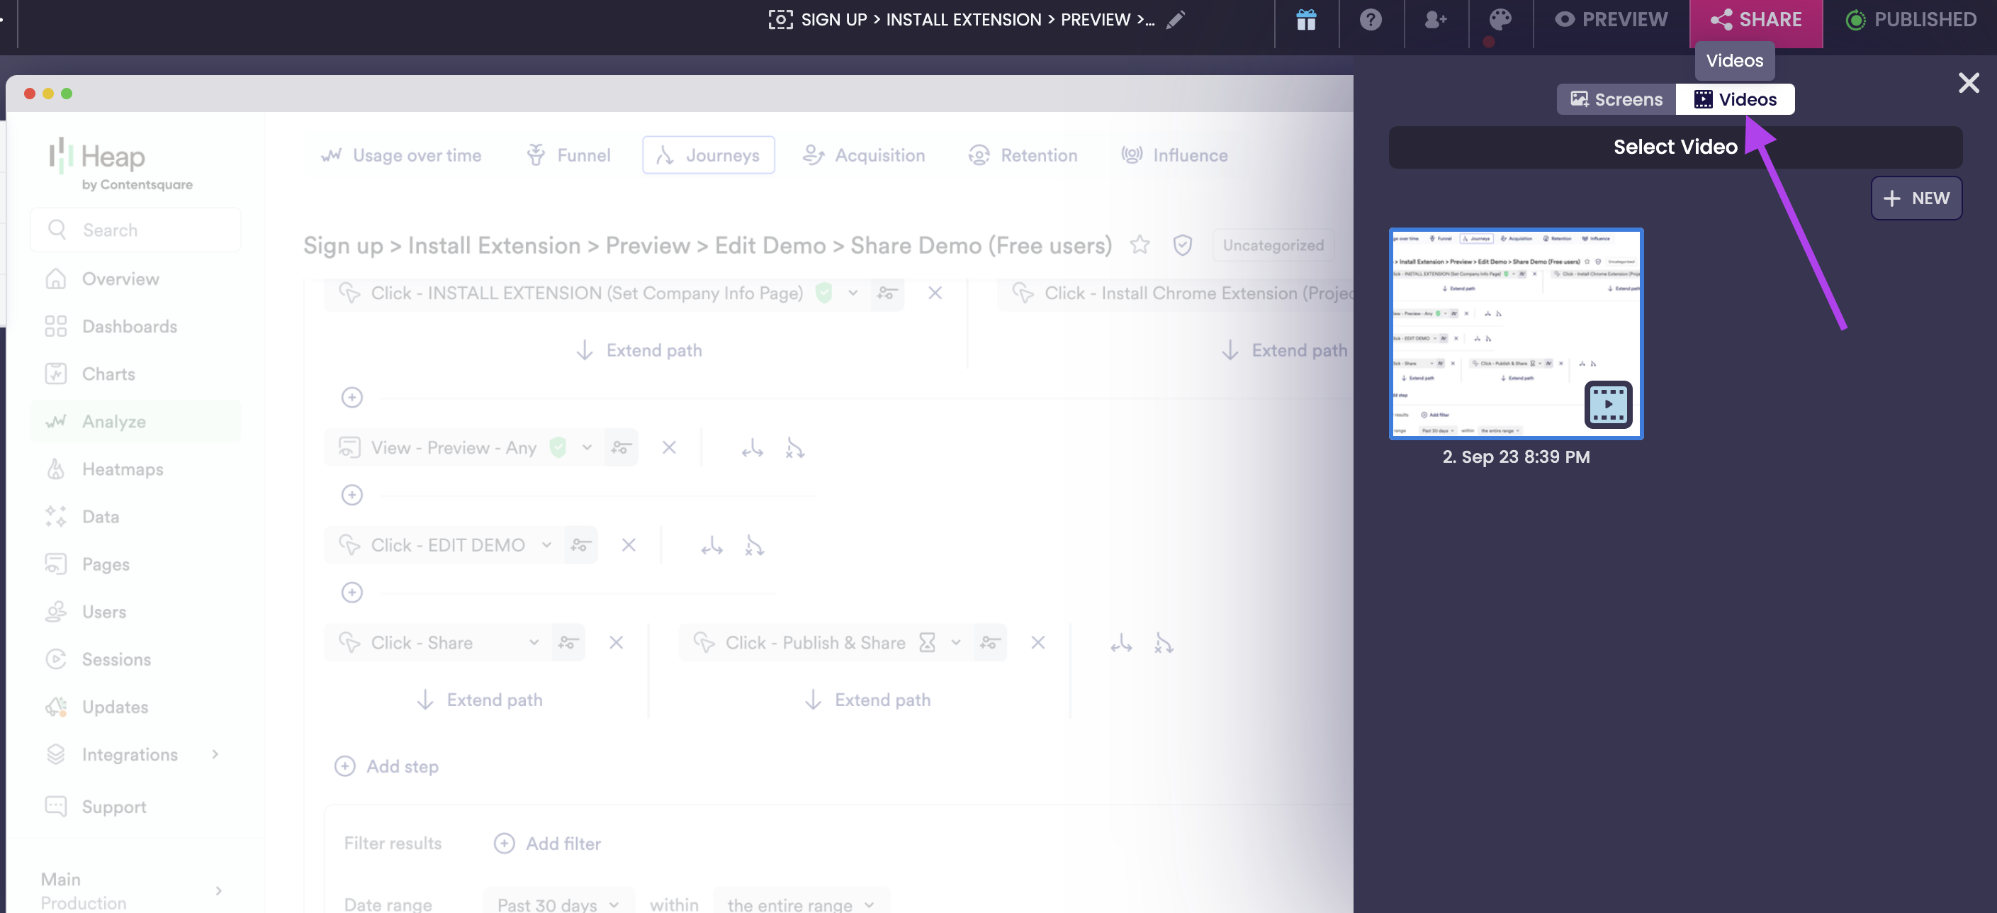Open filter settings for INSTALL EXTENSION step
Viewport: 1997px width, 913px height.
tap(887, 293)
